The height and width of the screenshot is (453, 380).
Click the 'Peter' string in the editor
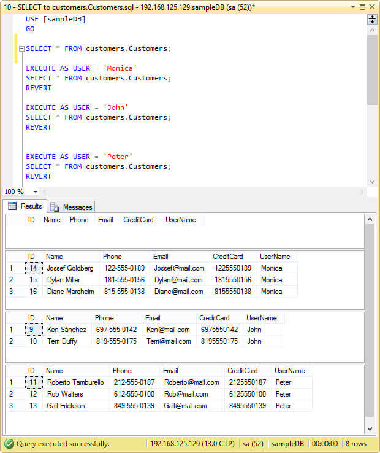pos(118,157)
